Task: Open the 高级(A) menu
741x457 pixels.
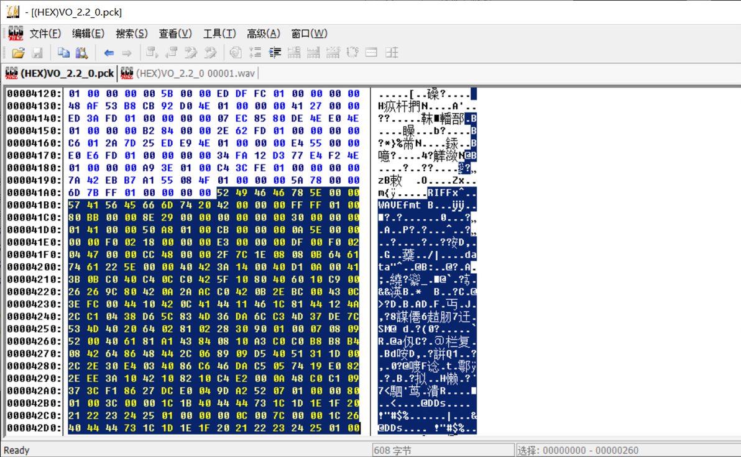Action: pos(263,34)
